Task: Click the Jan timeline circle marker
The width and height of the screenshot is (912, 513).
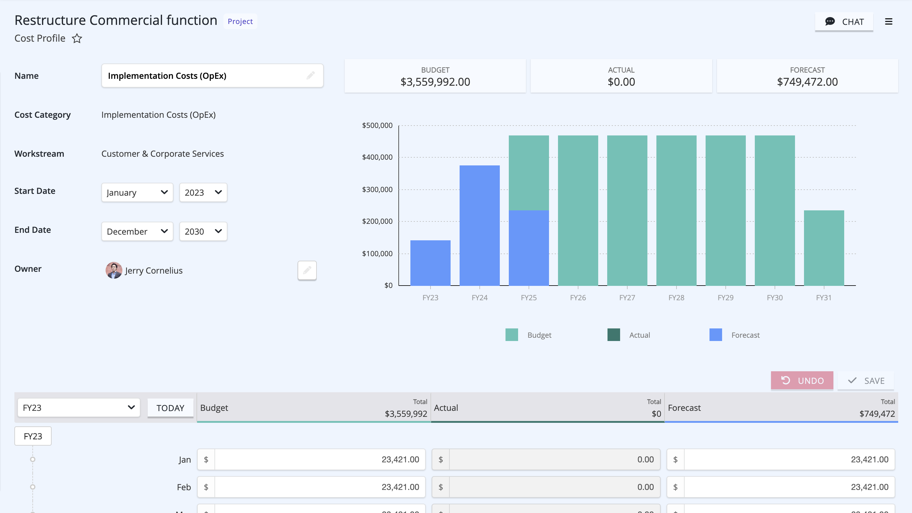Action: [33, 459]
